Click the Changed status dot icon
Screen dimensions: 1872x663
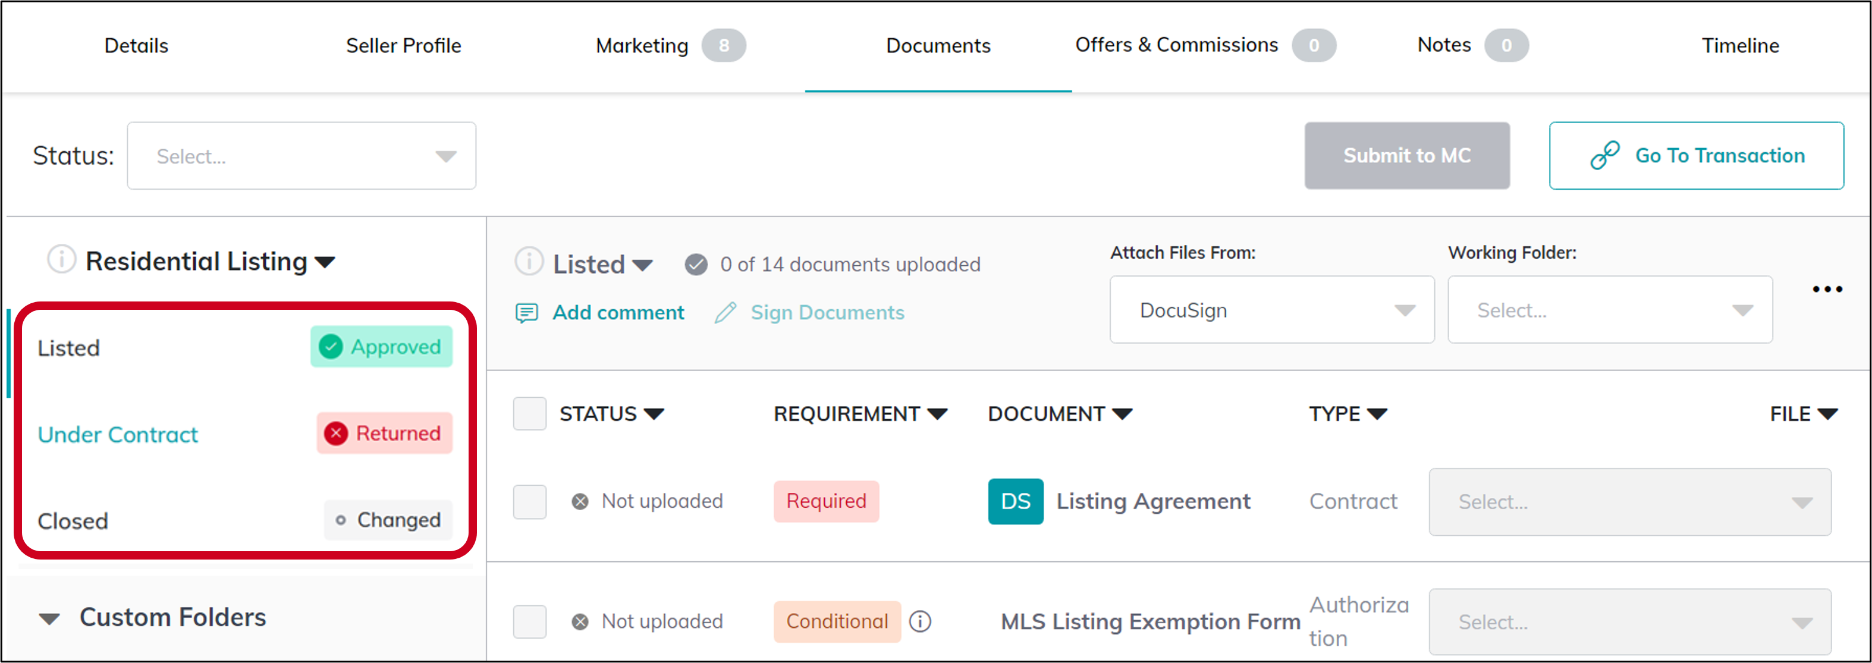pyautogui.click(x=340, y=520)
